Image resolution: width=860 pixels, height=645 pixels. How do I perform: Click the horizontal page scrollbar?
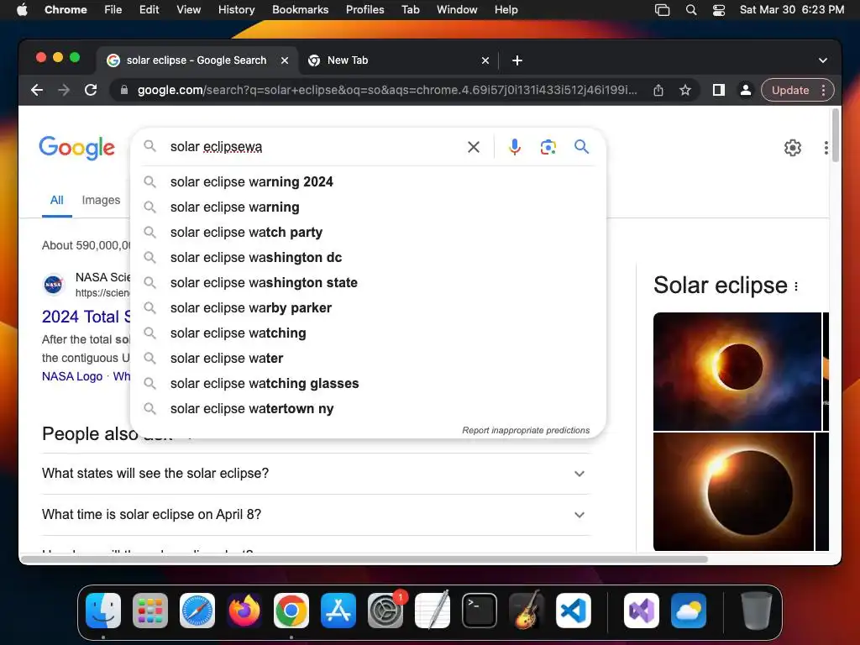(x=364, y=559)
